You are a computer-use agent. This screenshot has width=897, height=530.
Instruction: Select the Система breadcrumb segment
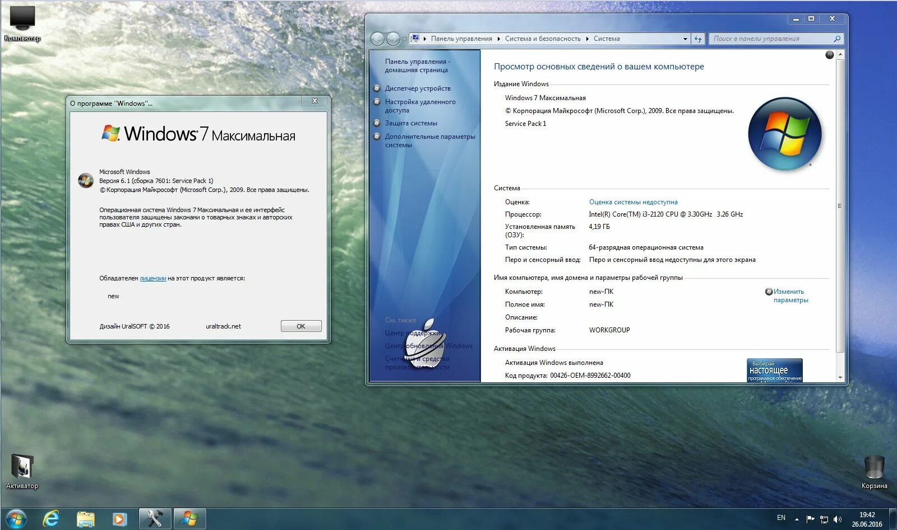(x=607, y=39)
